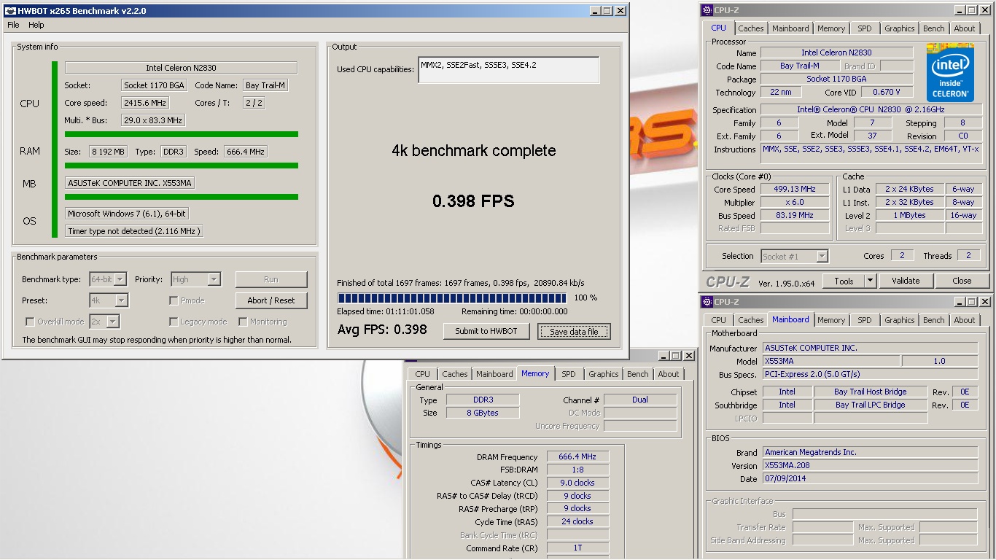Image resolution: width=996 pixels, height=560 pixels.
Task: Click the Core speed 2415.6 MHz value
Action: 146,103
